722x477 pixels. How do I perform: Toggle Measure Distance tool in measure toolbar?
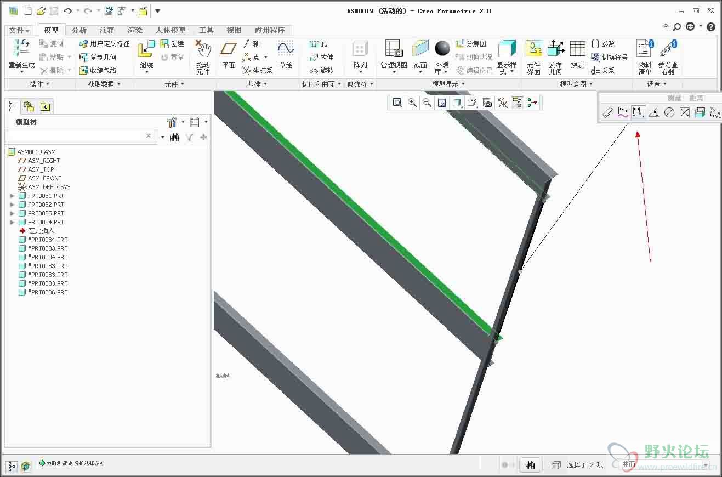click(638, 112)
